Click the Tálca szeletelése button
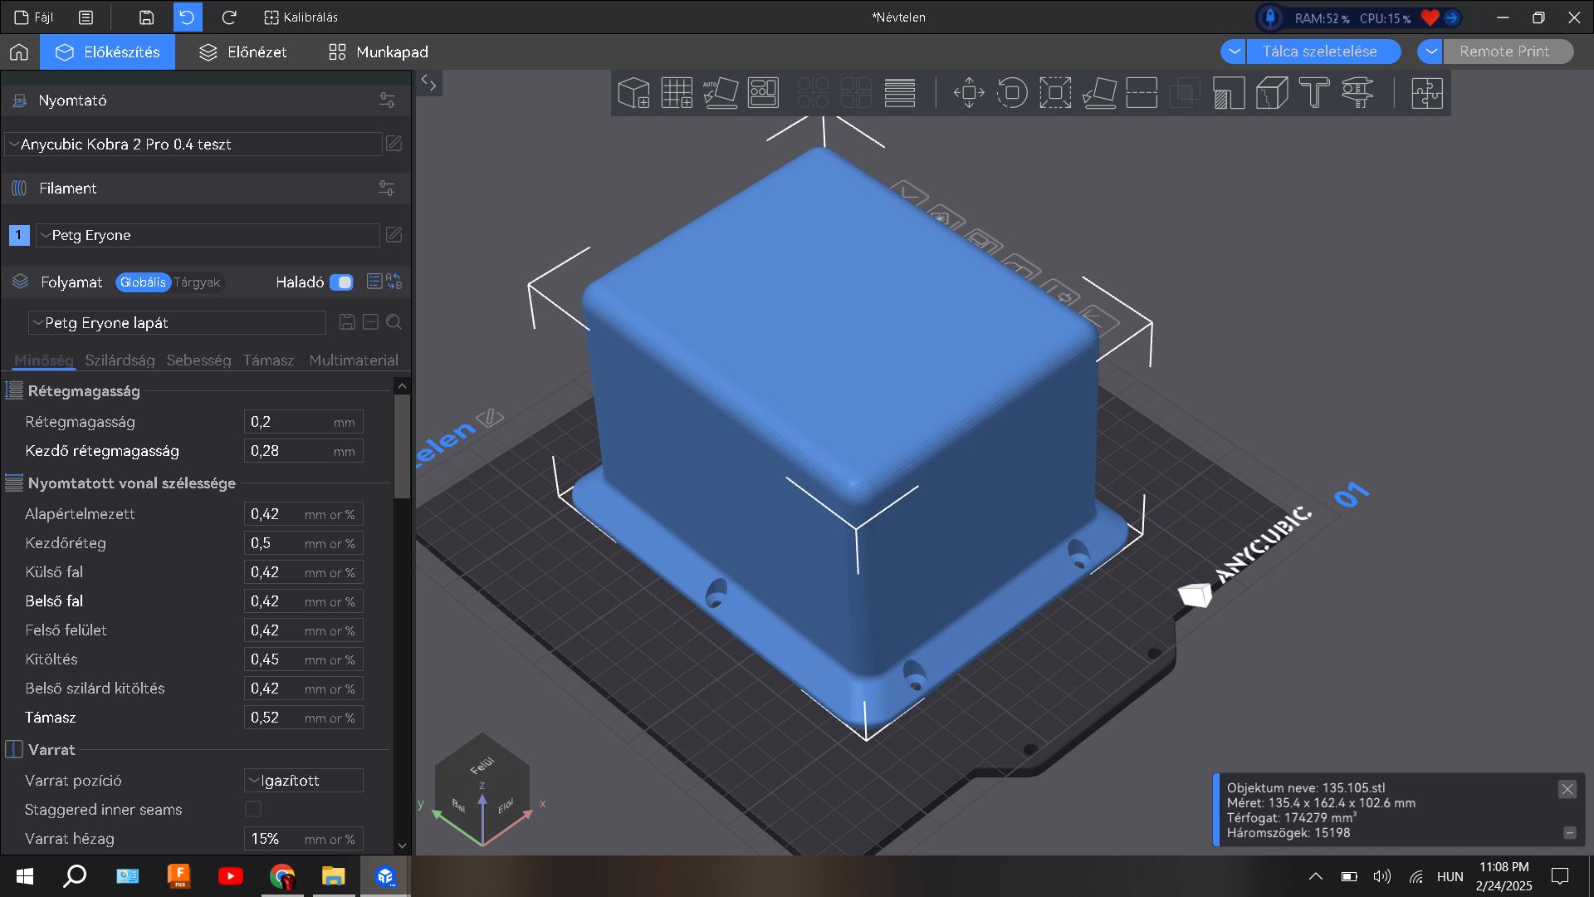The height and width of the screenshot is (897, 1594). tap(1324, 51)
